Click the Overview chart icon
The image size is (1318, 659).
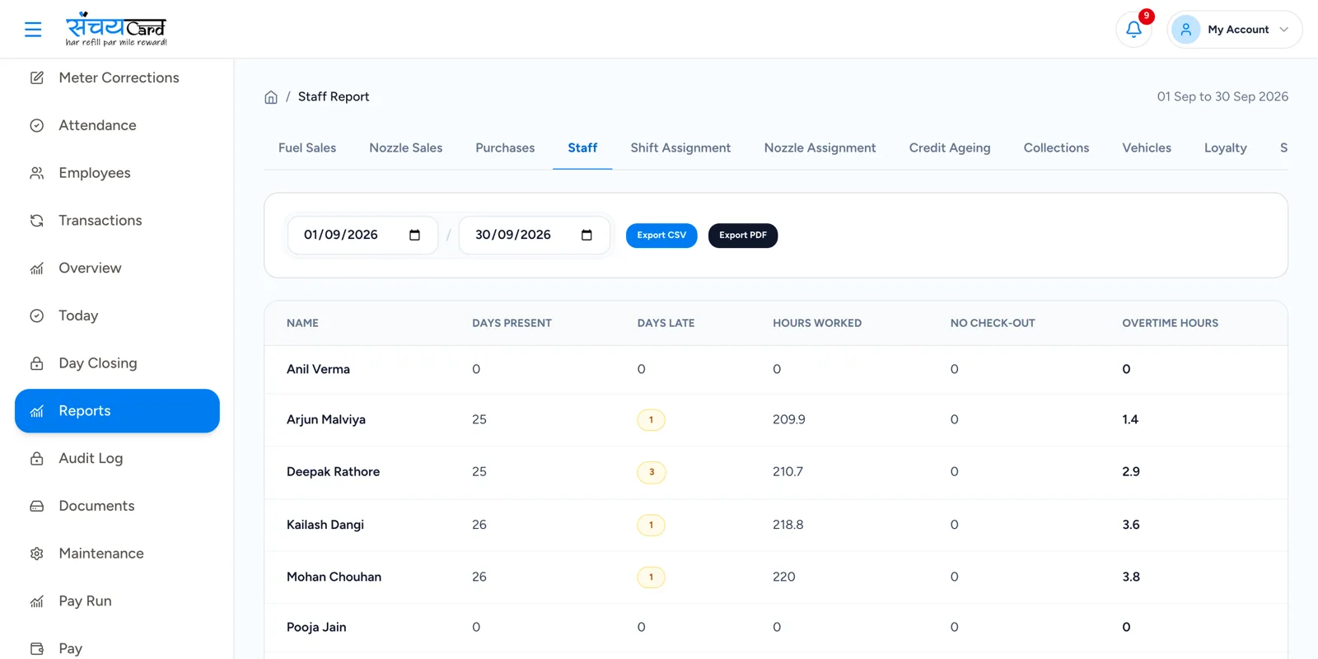[x=37, y=269]
